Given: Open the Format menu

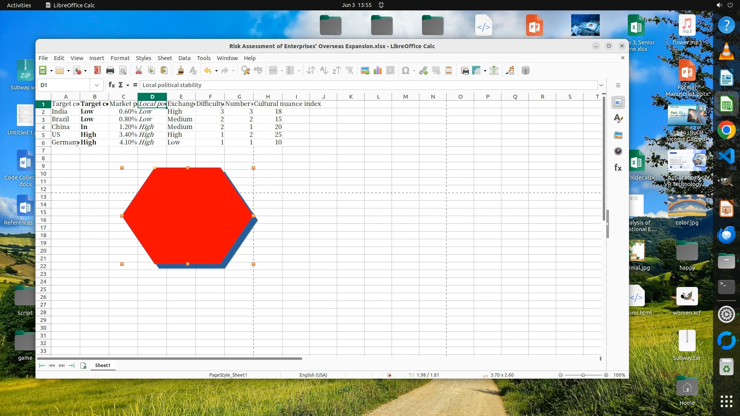Looking at the screenshot, I should point(120,58).
